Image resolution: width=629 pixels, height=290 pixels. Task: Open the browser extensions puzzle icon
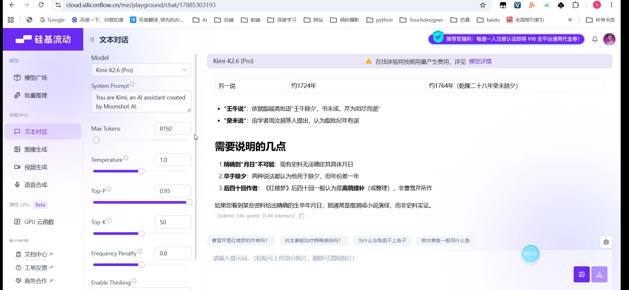coord(576,5)
